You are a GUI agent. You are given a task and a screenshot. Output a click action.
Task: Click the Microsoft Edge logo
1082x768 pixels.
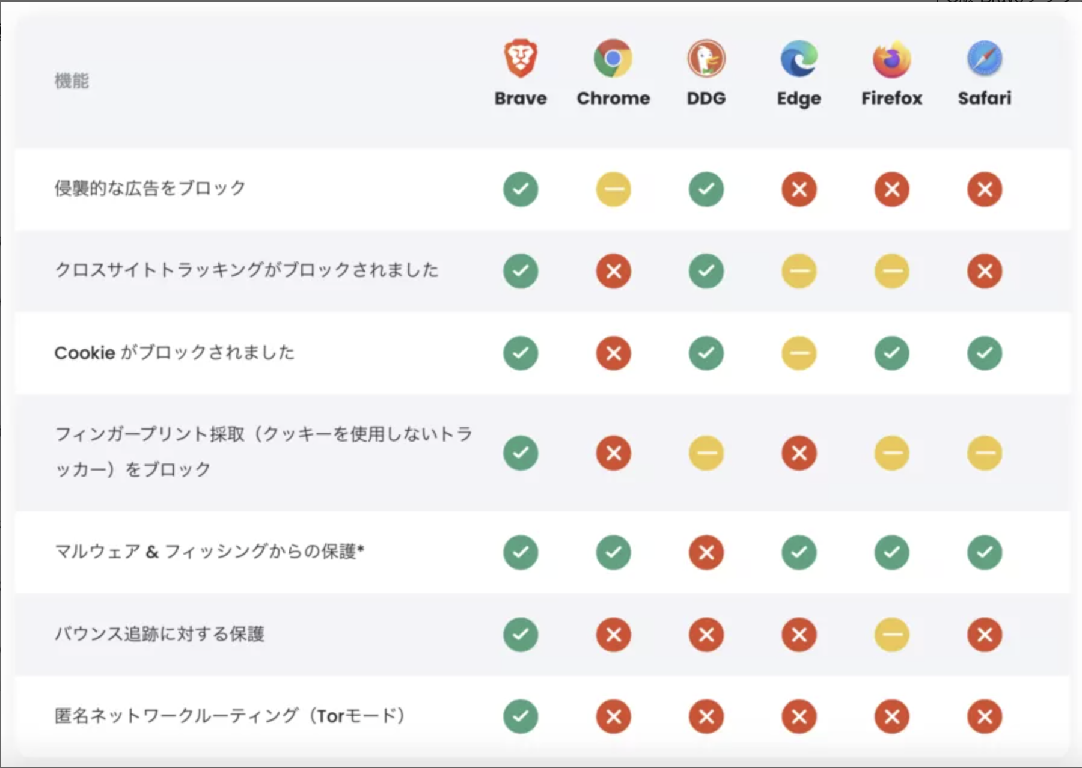[x=799, y=58]
